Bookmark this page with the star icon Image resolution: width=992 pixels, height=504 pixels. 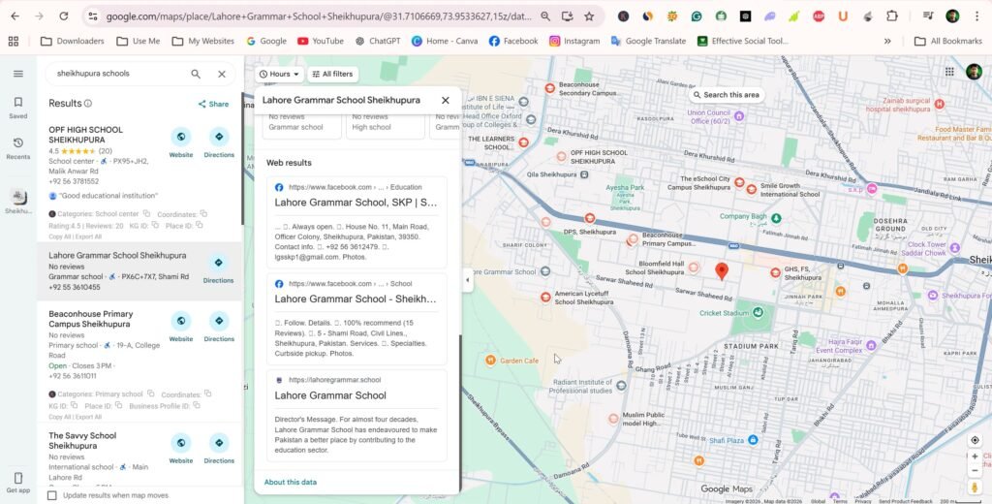click(589, 16)
